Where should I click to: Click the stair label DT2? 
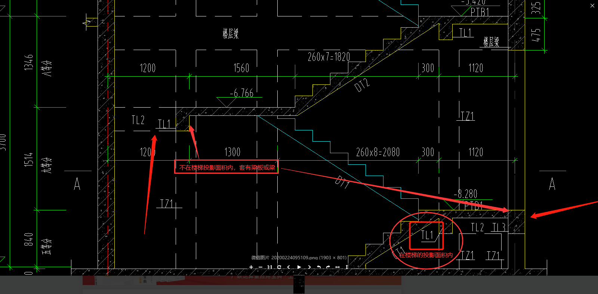[362, 86]
